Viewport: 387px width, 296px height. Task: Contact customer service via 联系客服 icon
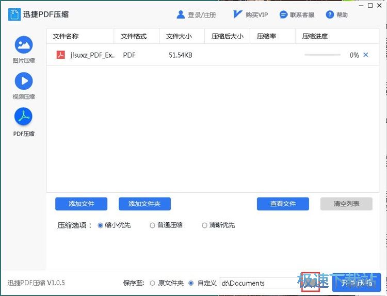(283, 15)
